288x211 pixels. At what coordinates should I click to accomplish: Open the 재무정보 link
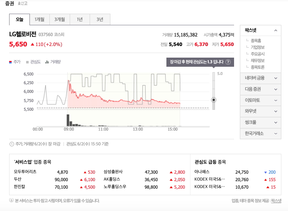[x=258, y=61]
